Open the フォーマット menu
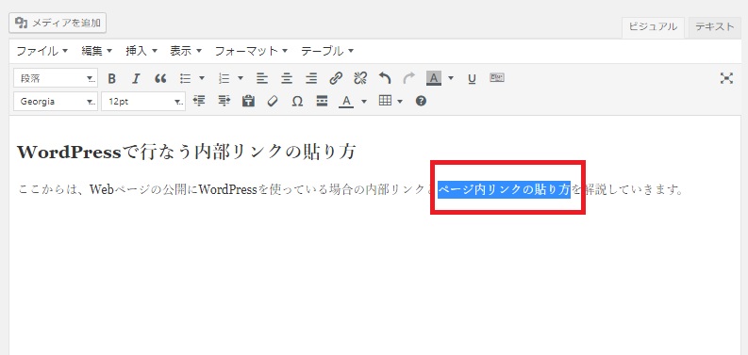The image size is (748, 355). tap(252, 51)
